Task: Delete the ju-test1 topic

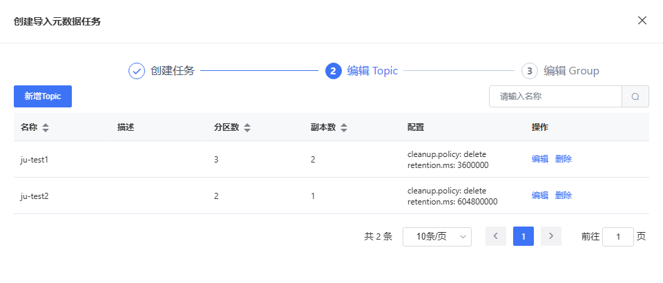Action: (564, 159)
